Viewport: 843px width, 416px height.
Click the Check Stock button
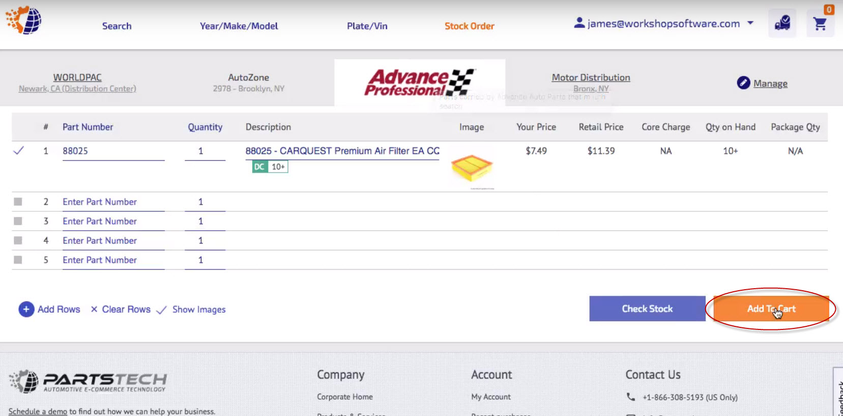coord(647,309)
